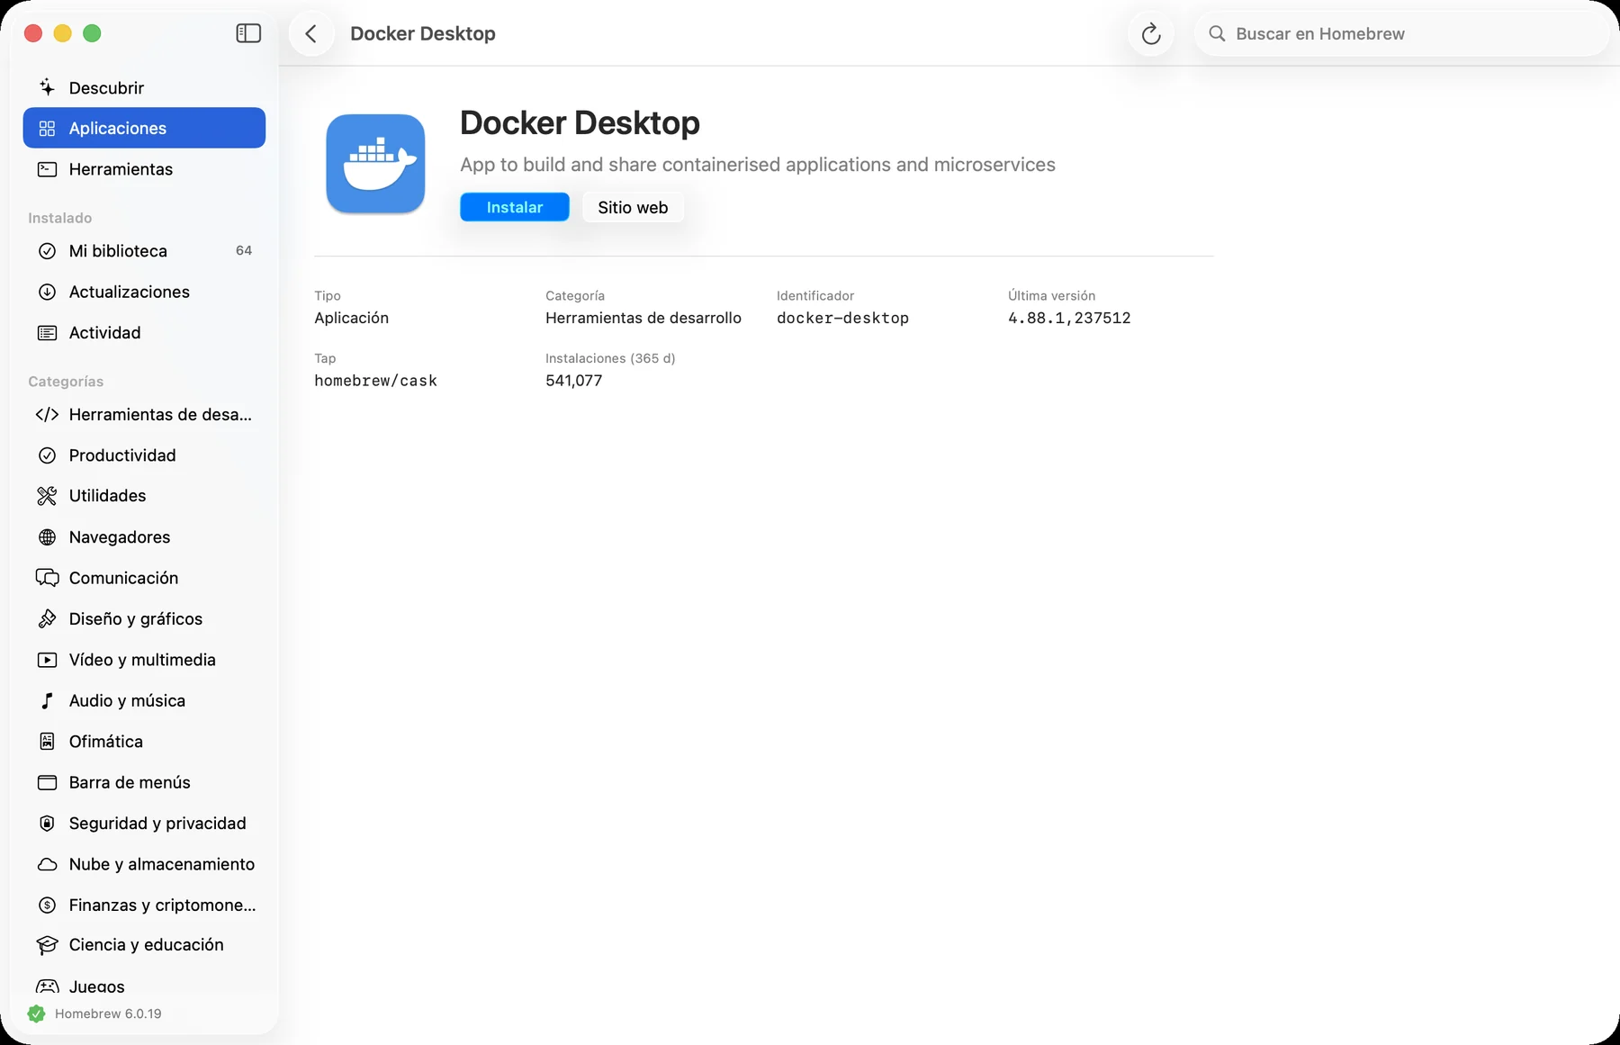
Task: Click the Docker whale app icon
Action: point(375,164)
